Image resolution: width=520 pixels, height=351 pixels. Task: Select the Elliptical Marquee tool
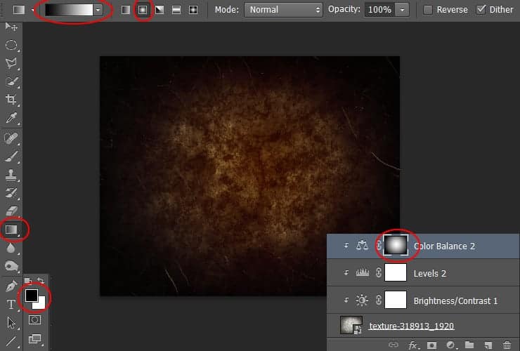(12, 46)
